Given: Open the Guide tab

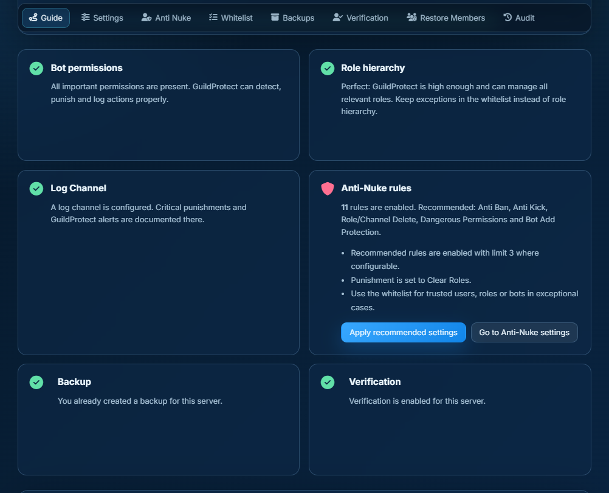Looking at the screenshot, I should click(46, 18).
